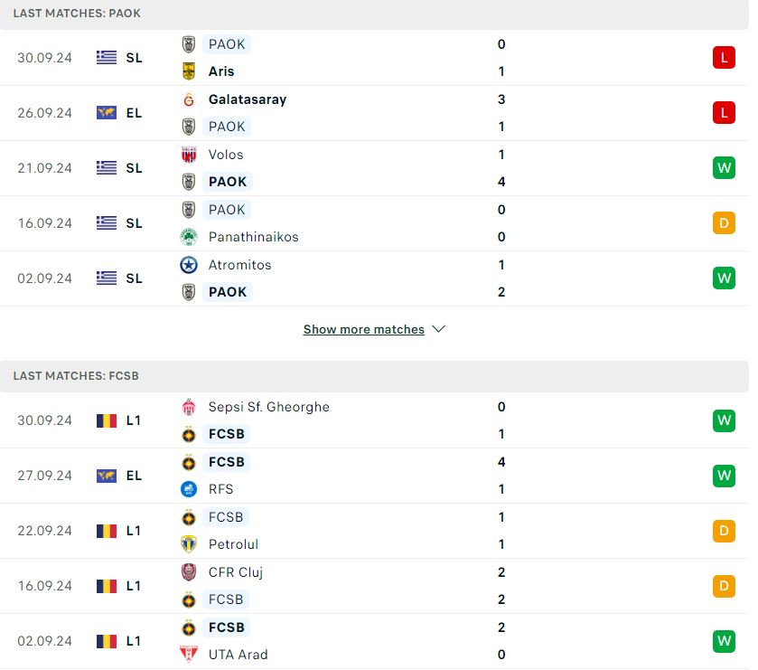Viewport: 758px width, 670px height.
Task: Click the Romanian flag on 22.09.24 match
Action: pyautogui.click(x=107, y=531)
